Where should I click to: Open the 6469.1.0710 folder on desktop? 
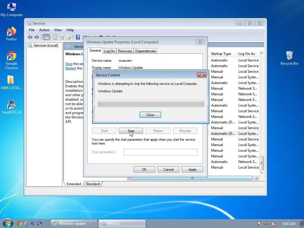12,83
